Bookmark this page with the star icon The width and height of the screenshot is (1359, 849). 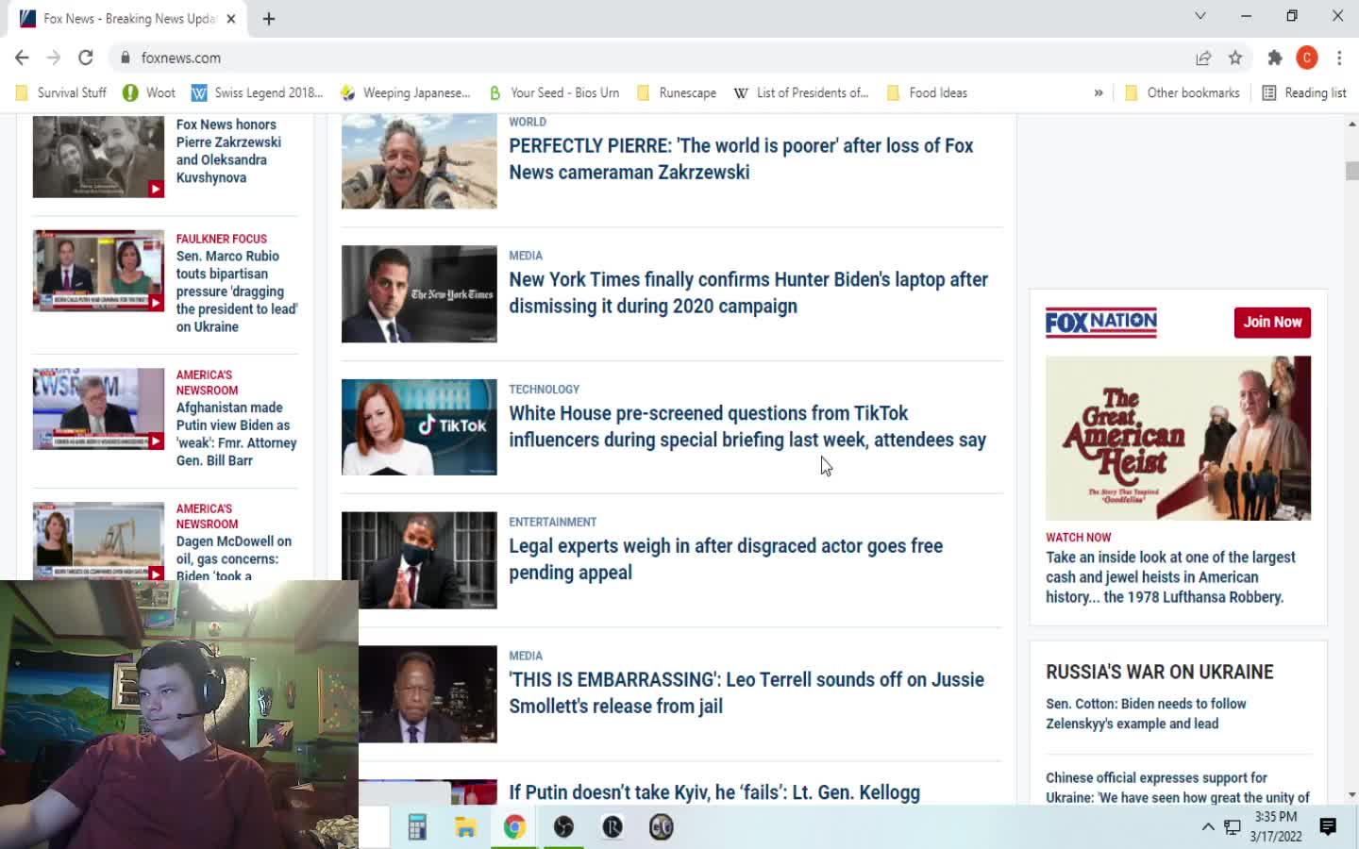pos(1235,58)
